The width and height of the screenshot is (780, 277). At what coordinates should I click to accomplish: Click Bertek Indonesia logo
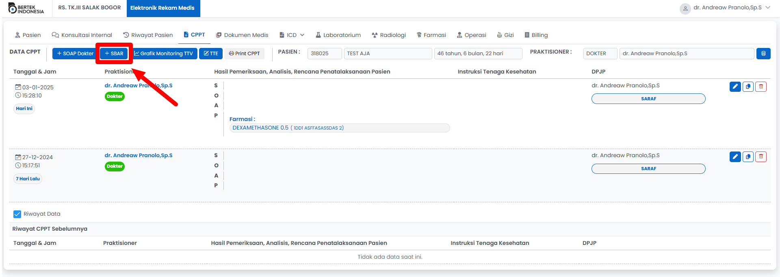coord(26,9)
